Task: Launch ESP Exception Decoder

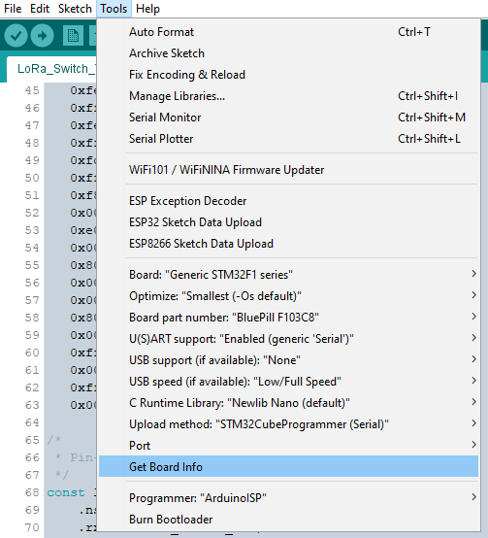Action: pyautogui.click(x=288, y=201)
